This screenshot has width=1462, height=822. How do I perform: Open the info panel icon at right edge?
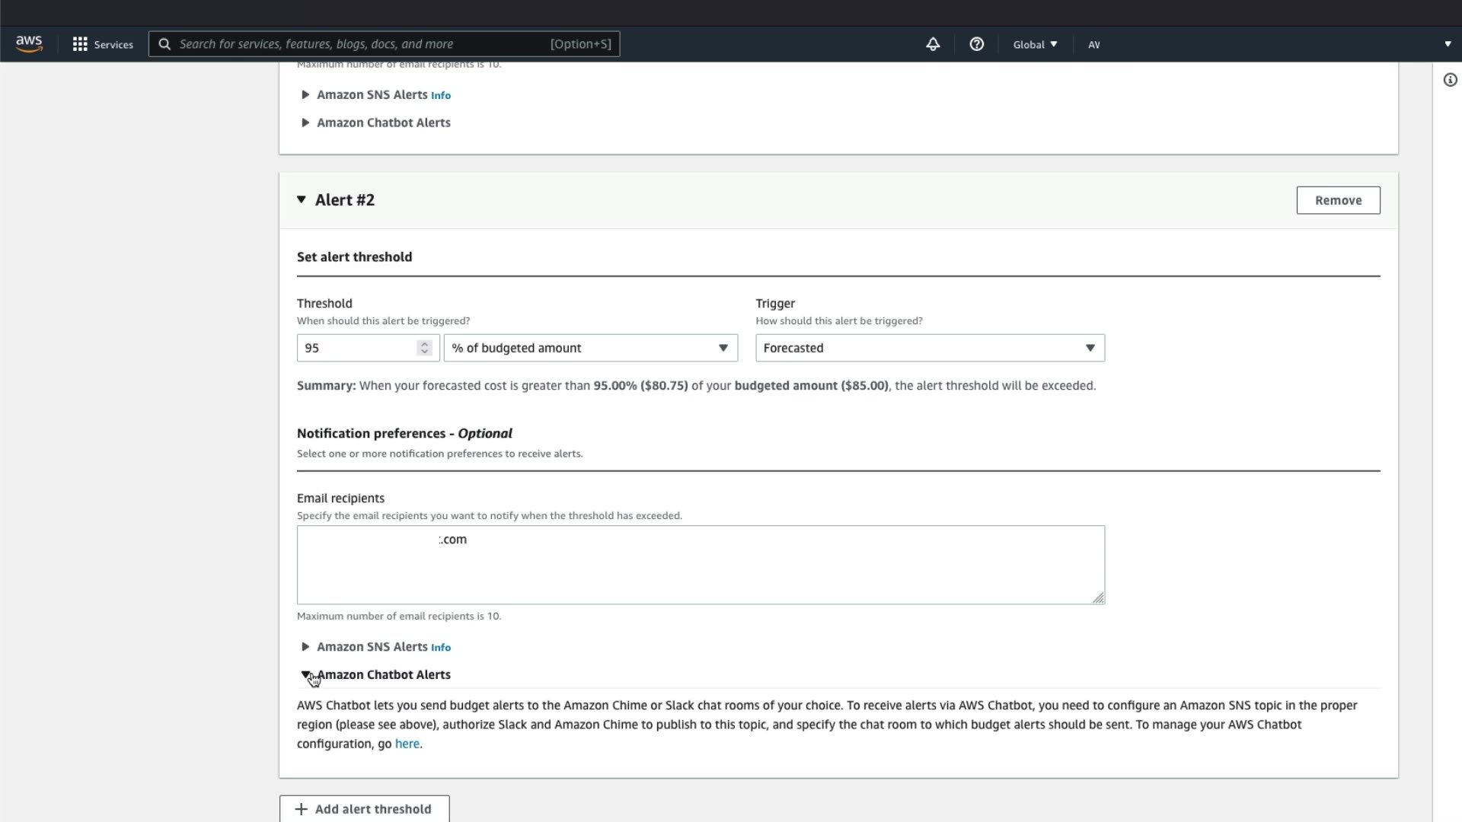click(x=1450, y=80)
